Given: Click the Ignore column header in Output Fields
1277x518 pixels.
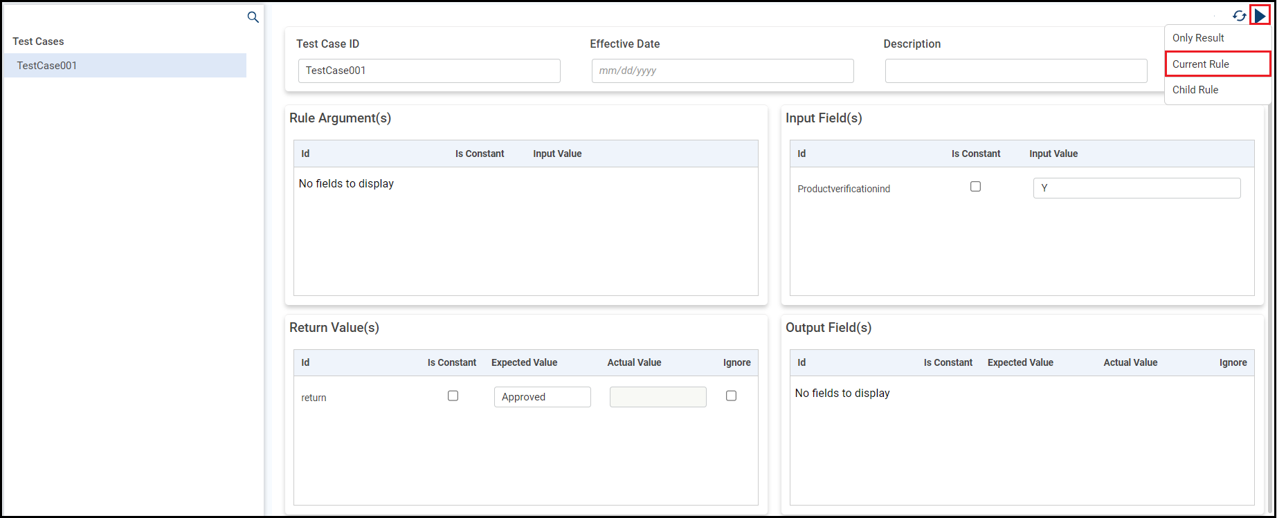Looking at the screenshot, I should point(1233,362).
